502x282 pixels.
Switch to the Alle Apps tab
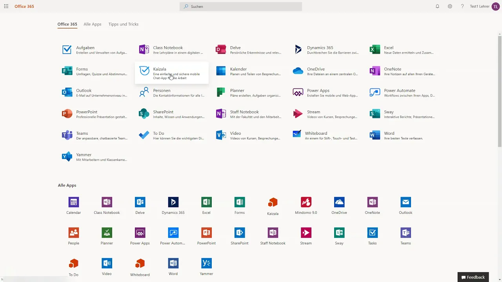[x=93, y=24]
